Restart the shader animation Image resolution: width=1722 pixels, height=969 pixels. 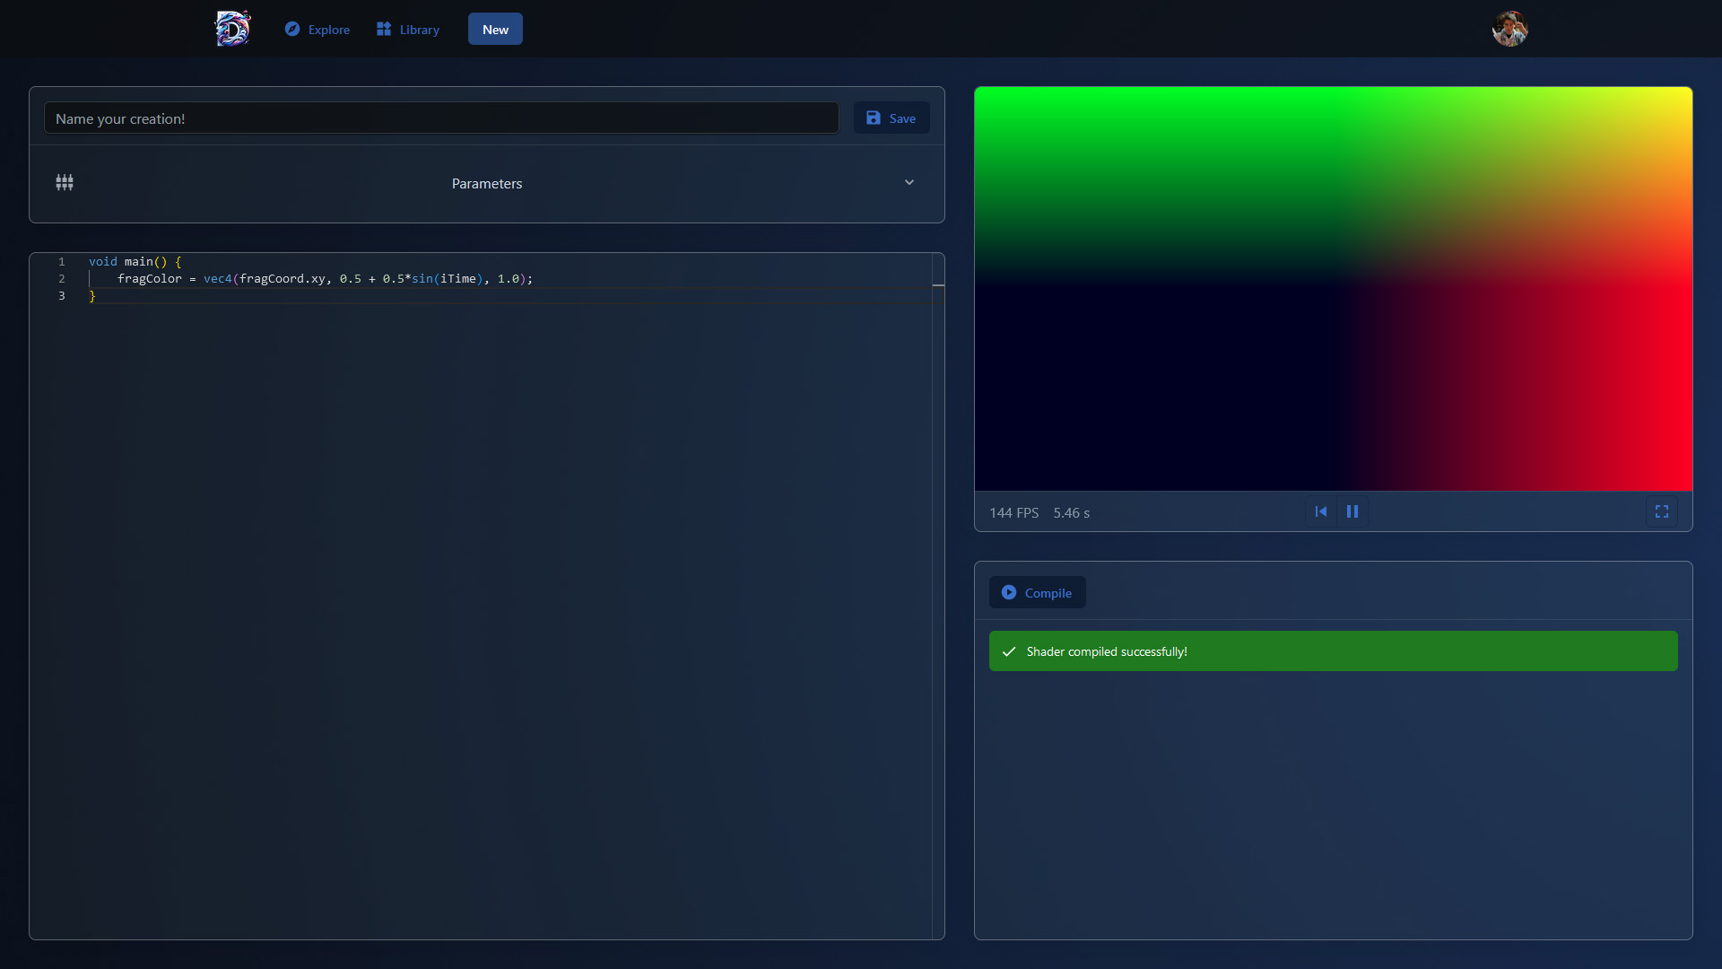tap(1320, 511)
